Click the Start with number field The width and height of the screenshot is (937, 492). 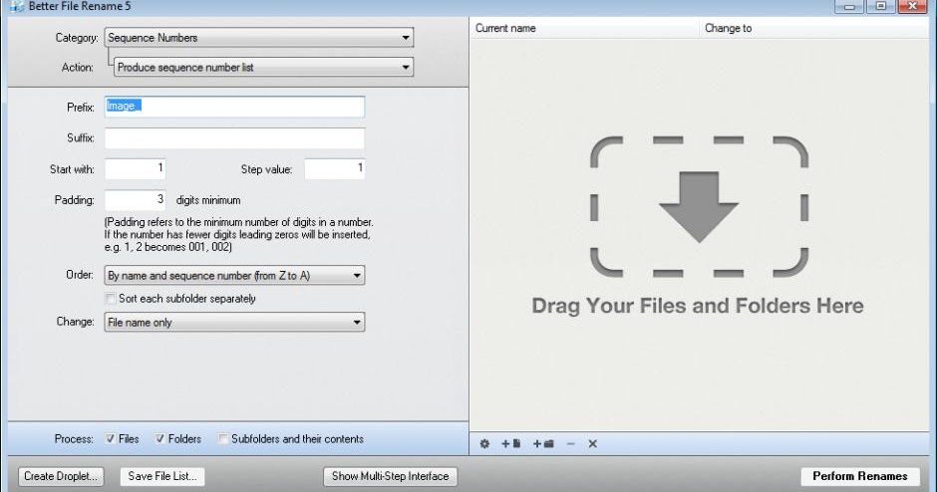[x=135, y=169]
